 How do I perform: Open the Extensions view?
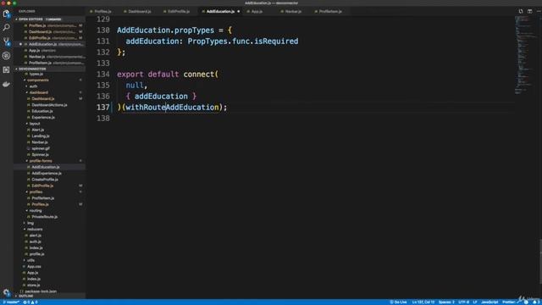pyautogui.click(x=6, y=69)
